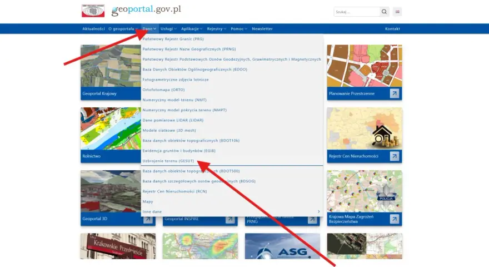
Task: Select Państwowy Rejestr Nazw Geograficznych (PRNG)
Action: [x=189, y=49]
